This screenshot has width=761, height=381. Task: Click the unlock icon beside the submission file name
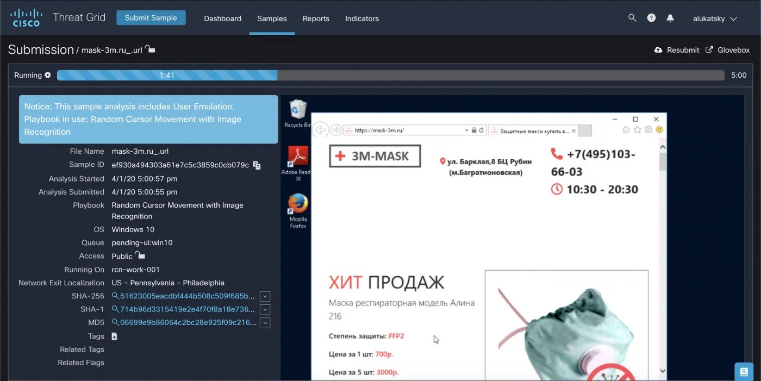click(150, 49)
